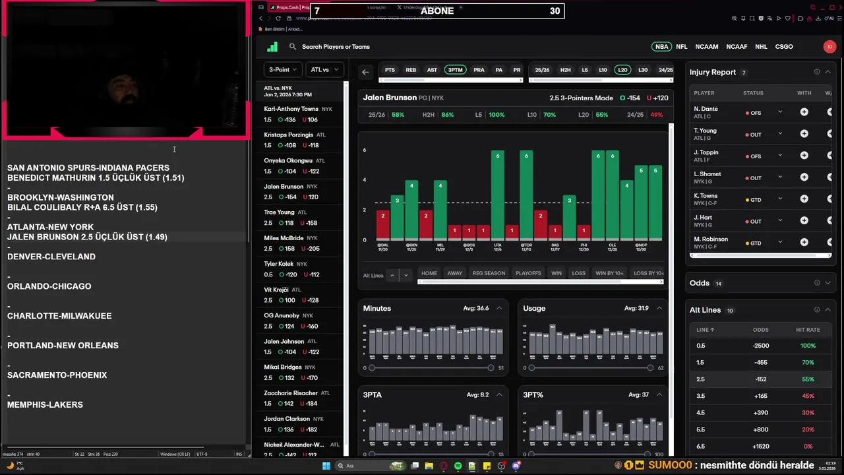Click the Injury Report info icon
The image size is (844, 475).
pyautogui.click(x=817, y=72)
